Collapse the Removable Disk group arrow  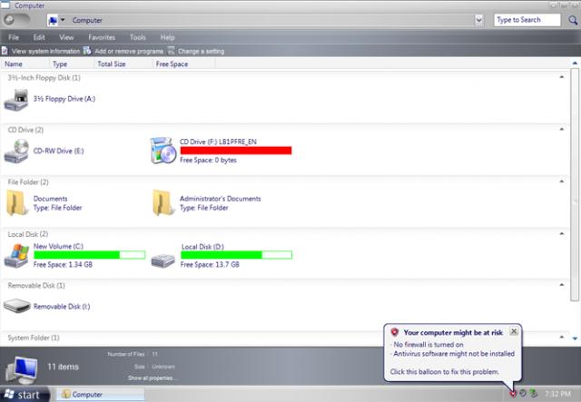pos(562,285)
